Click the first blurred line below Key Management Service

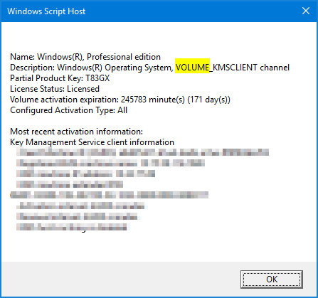click(x=142, y=152)
